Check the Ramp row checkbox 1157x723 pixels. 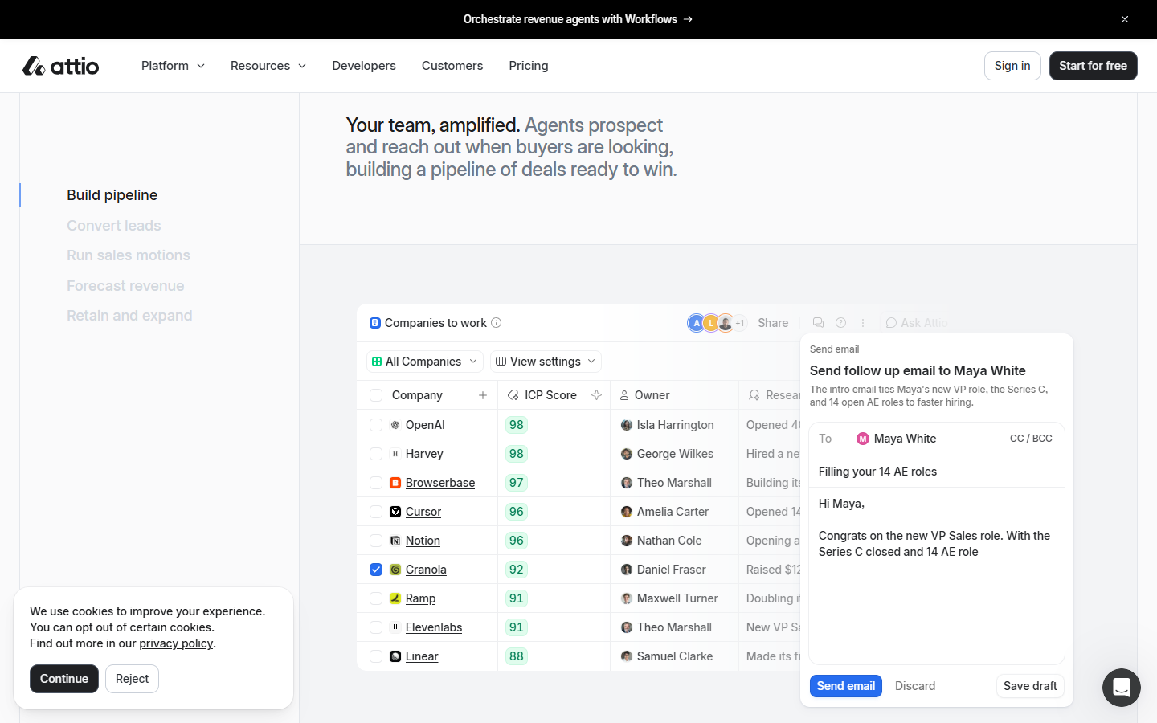pyautogui.click(x=376, y=598)
